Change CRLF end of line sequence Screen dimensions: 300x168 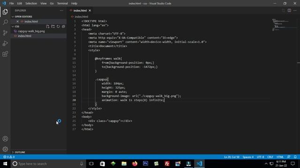tap(270, 157)
